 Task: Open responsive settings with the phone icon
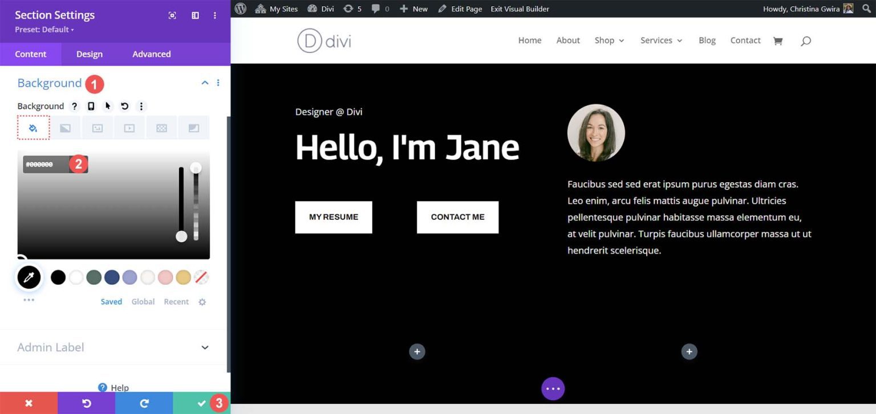91,106
